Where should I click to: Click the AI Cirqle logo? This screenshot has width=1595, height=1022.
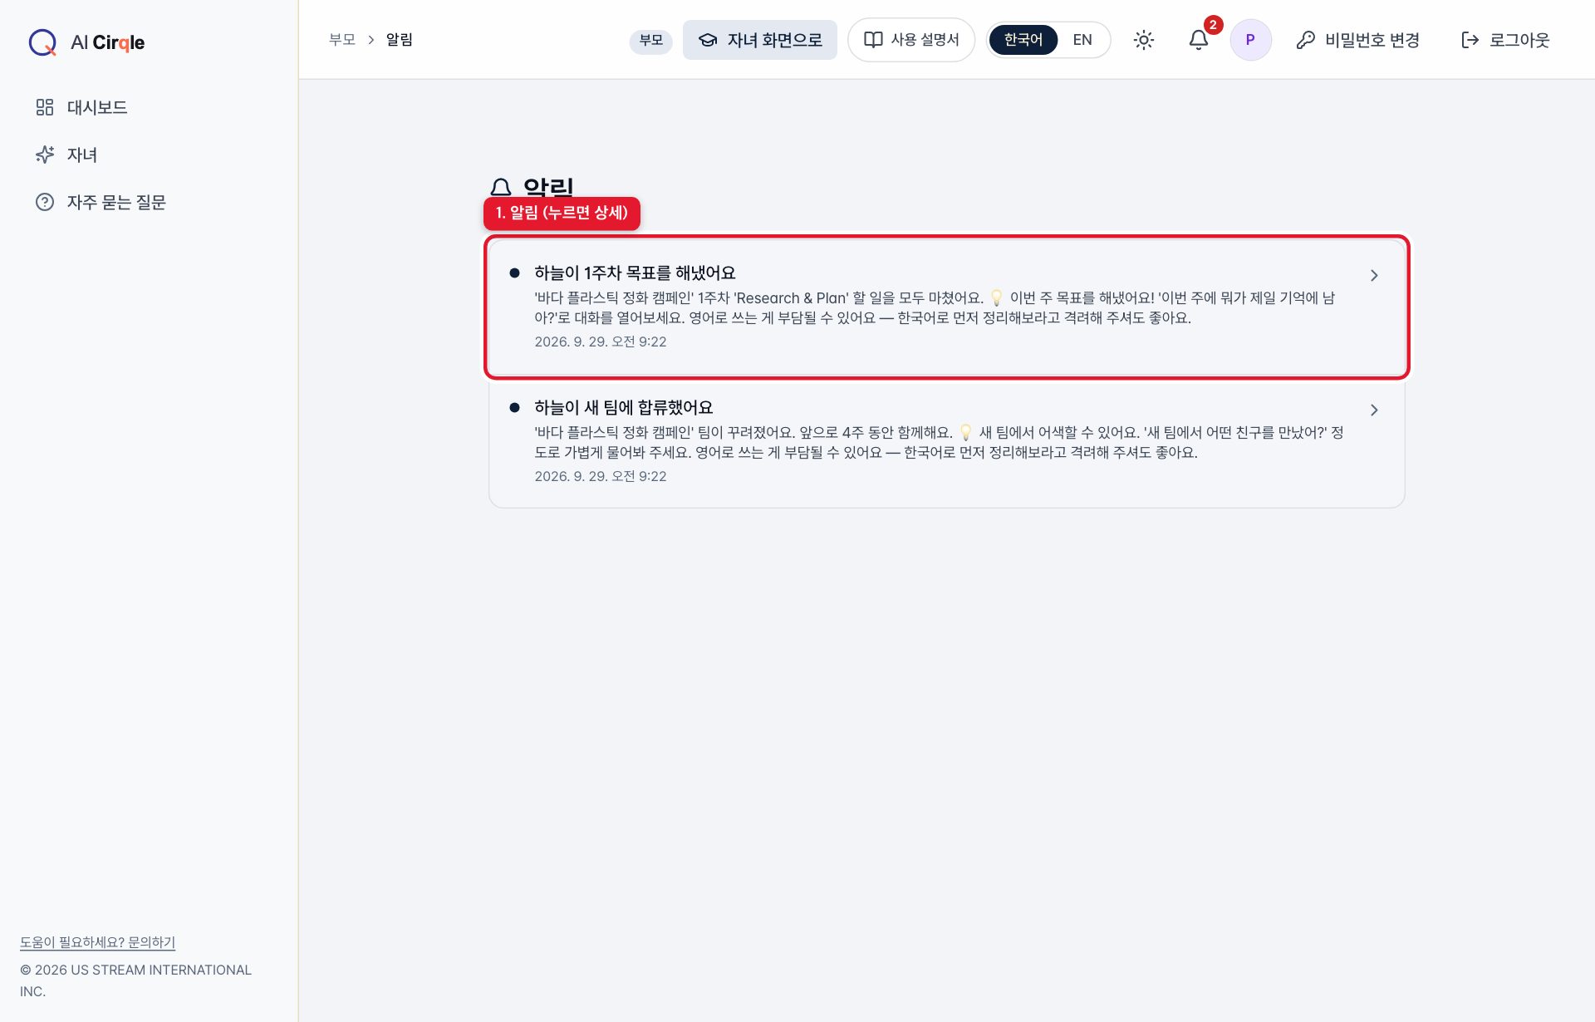pyautogui.click(x=86, y=42)
